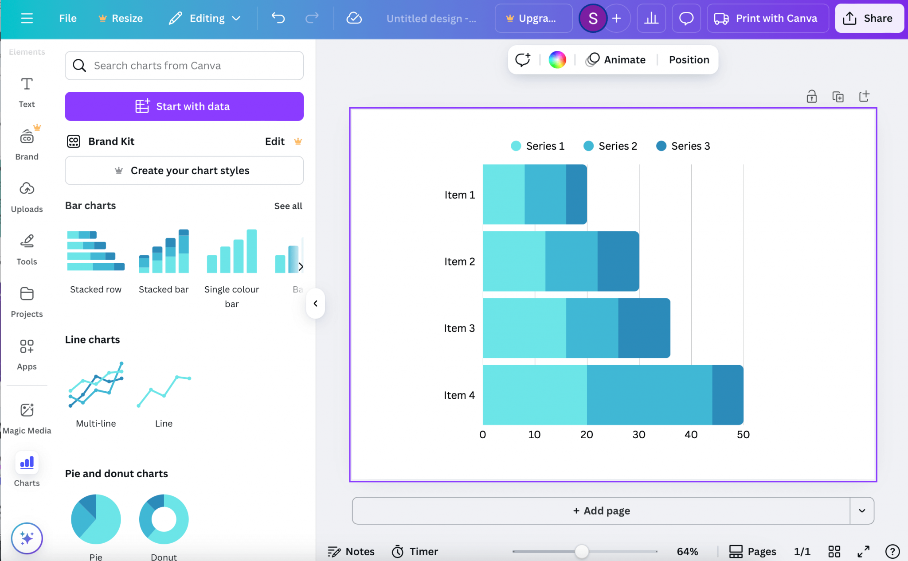
Task: Open the color wheel to recolor the chart
Action: tap(556, 59)
